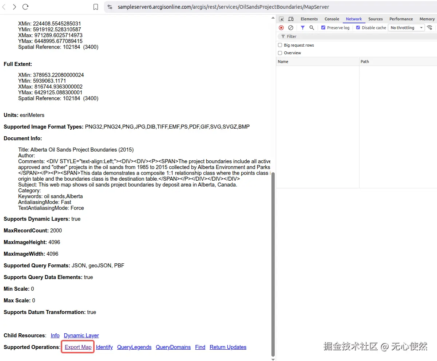This screenshot has width=437, height=361.
Task: Click the Supports Dynamic Layers text
Action: (x=42, y=219)
